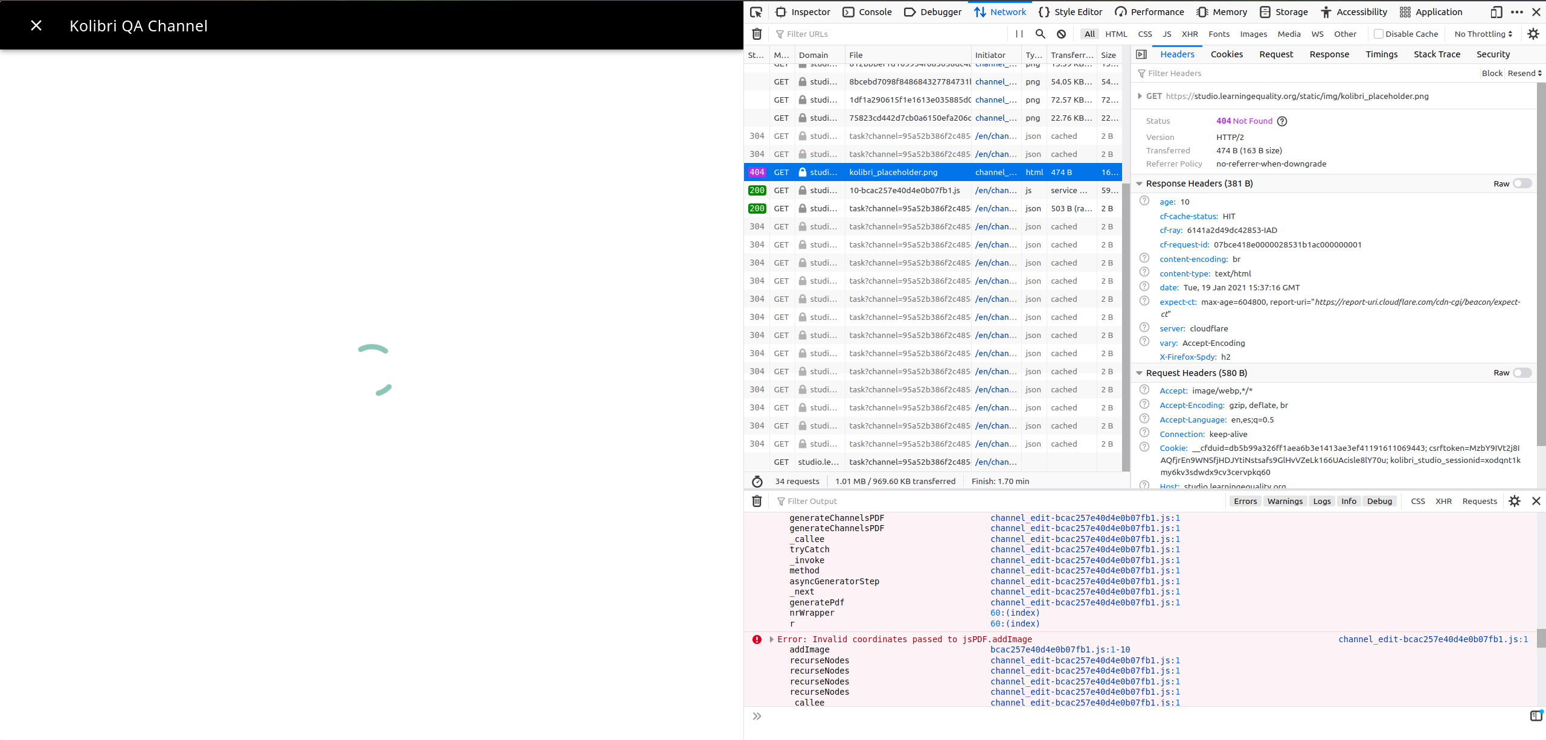Toggle Raw switch for Response Headers

[1522, 183]
